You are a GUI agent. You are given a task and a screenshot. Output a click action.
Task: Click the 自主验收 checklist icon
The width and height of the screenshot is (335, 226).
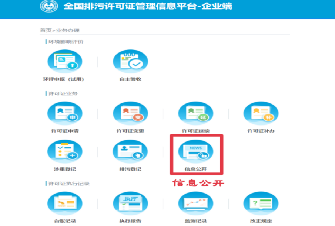(x=130, y=62)
